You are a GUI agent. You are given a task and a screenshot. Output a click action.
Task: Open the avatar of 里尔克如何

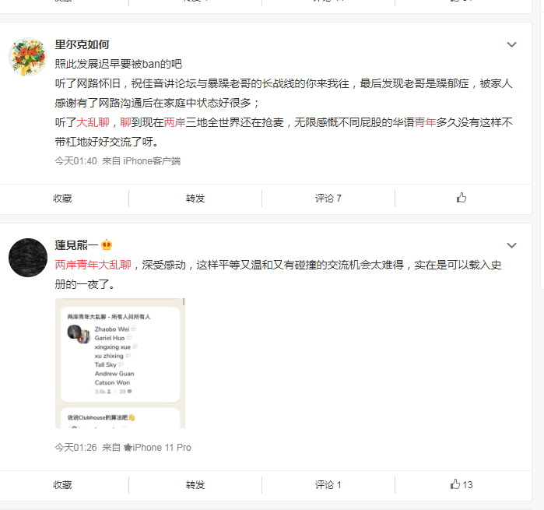tap(28, 57)
